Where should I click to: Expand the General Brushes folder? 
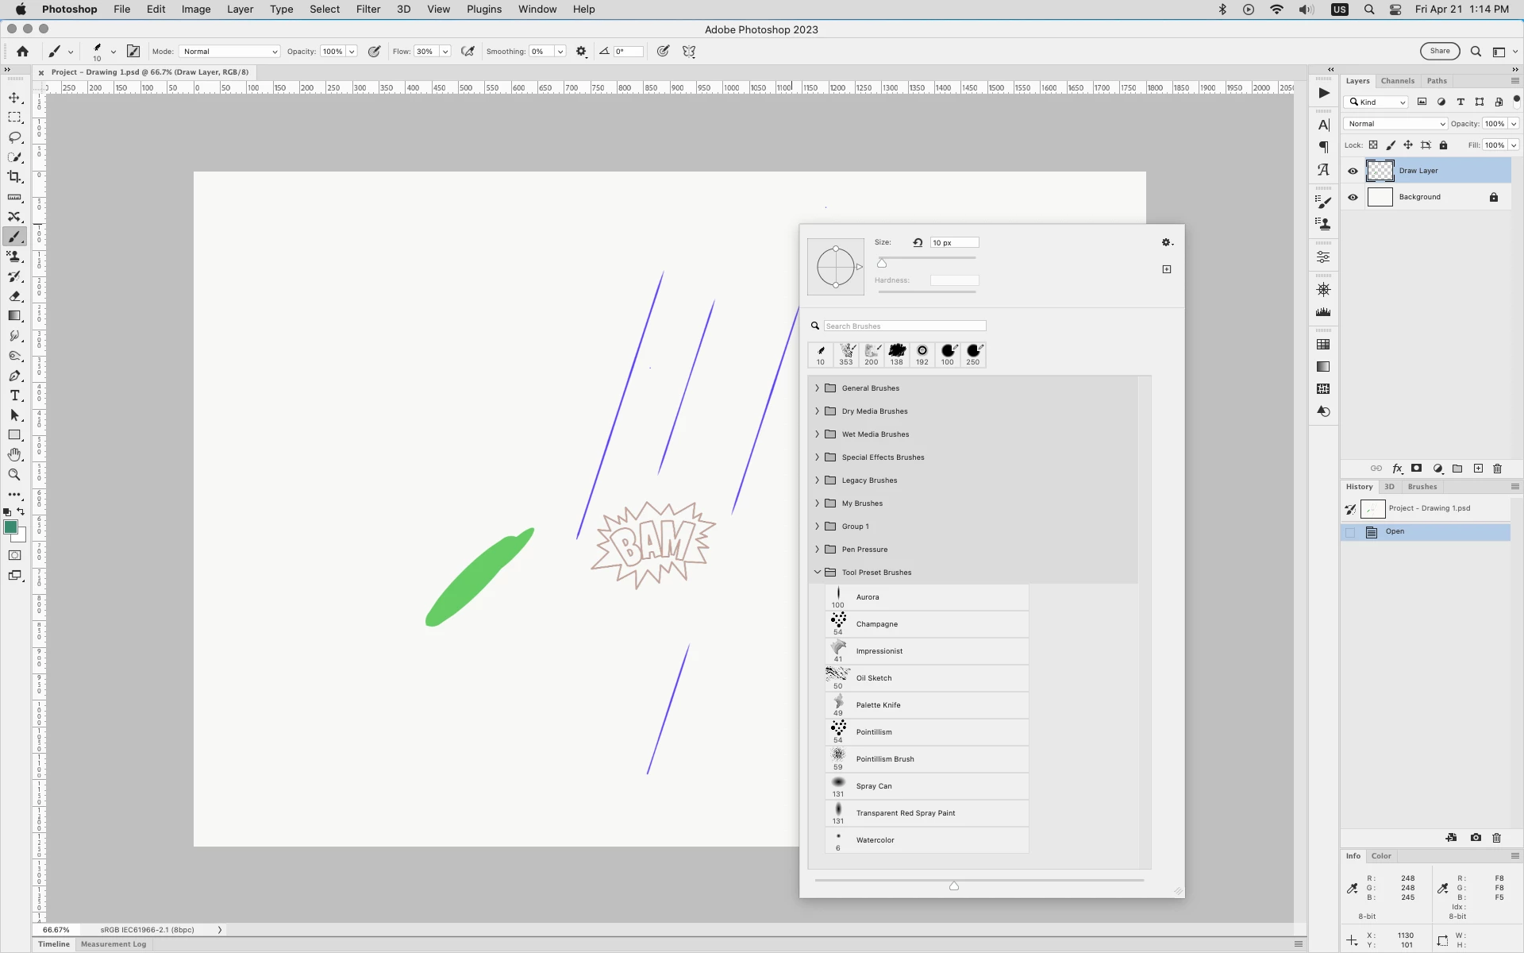pos(817,388)
